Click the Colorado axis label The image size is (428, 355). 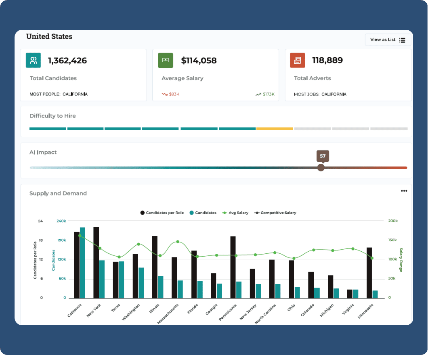(307, 310)
